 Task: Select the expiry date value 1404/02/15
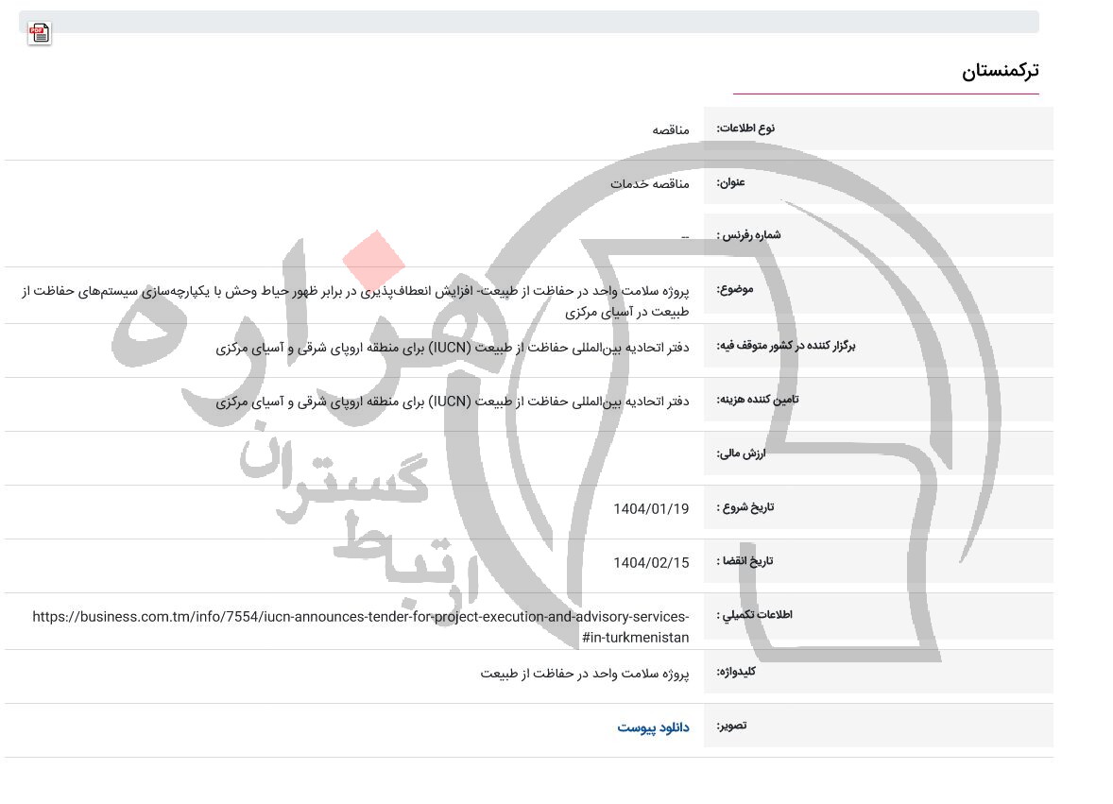coord(651,563)
